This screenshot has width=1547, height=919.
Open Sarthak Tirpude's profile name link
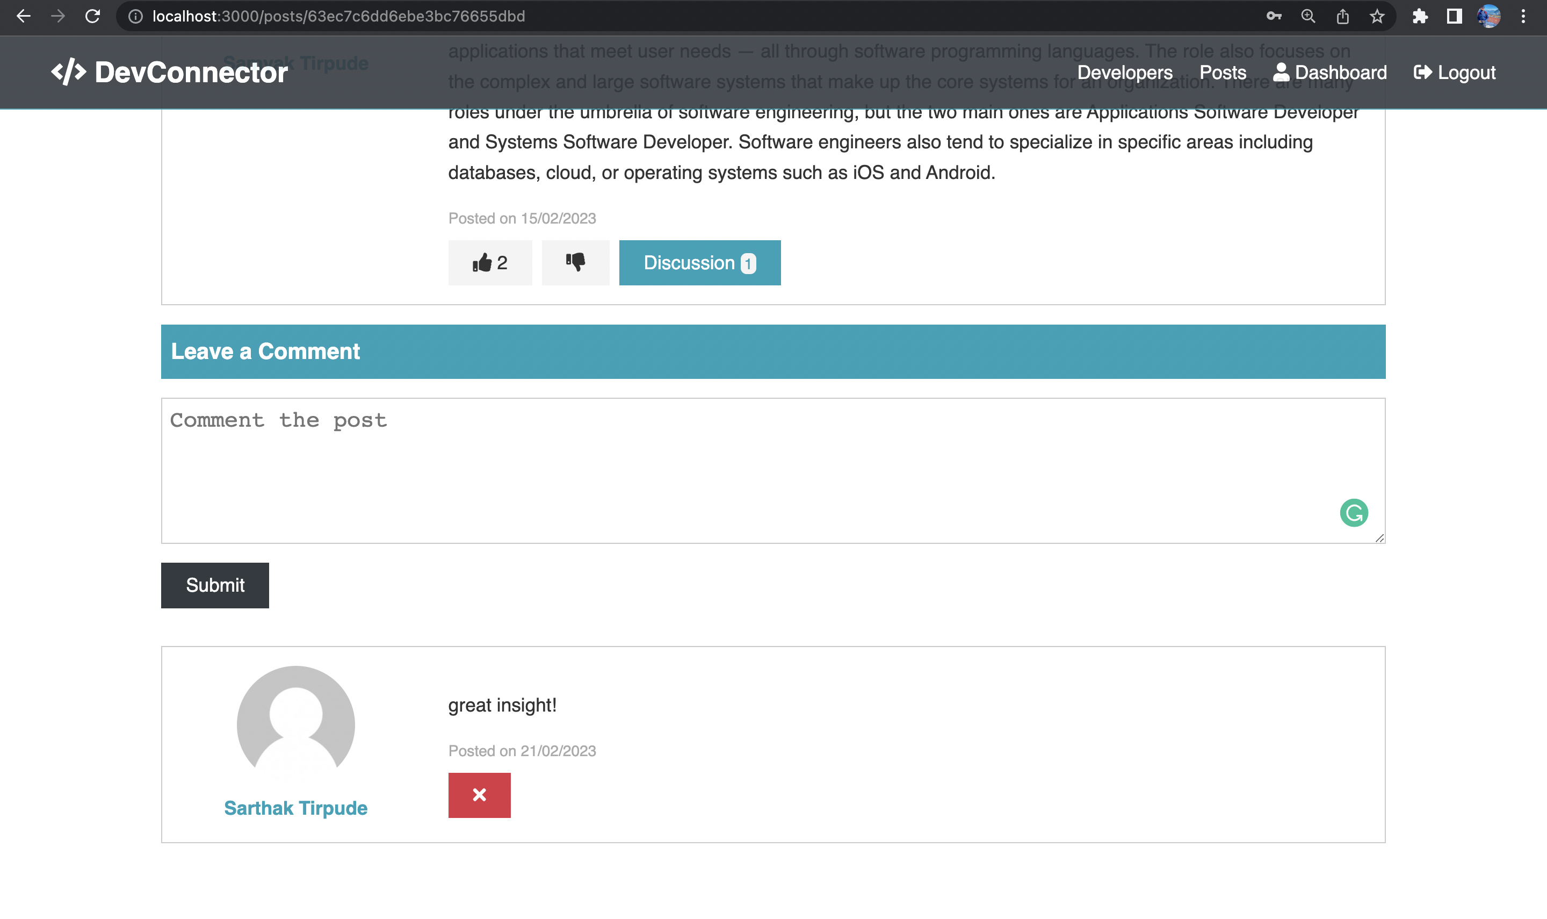click(x=296, y=808)
